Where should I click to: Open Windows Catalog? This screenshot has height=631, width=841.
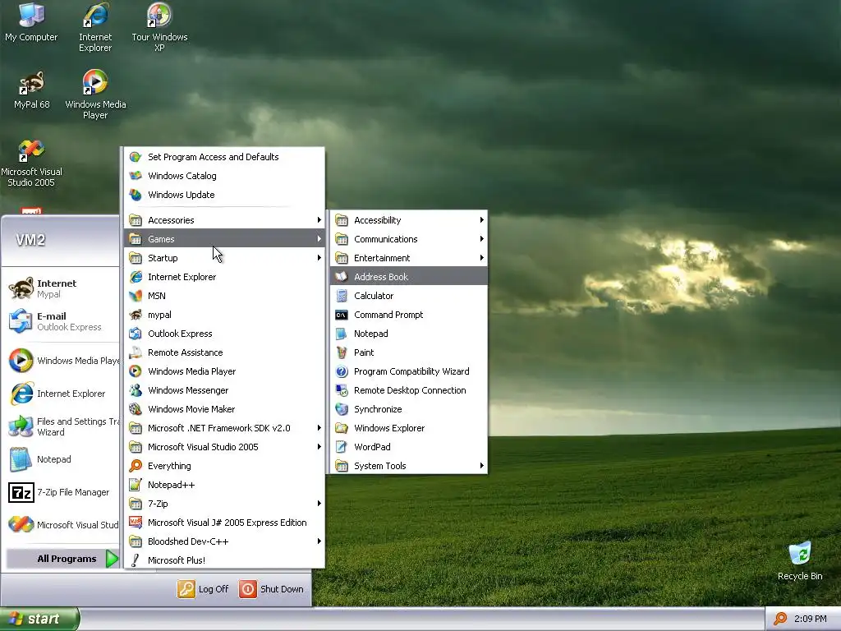tap(224, 176)
